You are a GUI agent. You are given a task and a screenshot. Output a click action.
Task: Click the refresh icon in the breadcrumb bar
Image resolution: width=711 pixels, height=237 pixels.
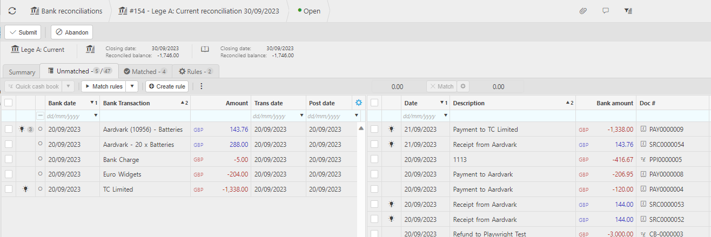pos(12,11)
